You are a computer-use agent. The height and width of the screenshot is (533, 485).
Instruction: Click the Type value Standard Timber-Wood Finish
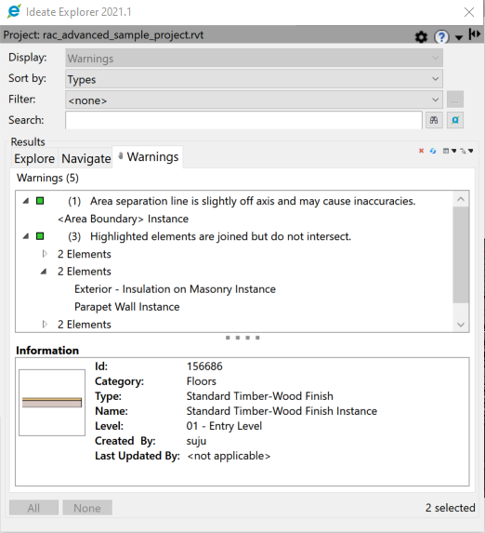pos(260,396)
